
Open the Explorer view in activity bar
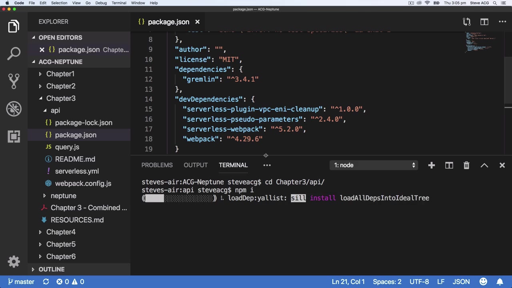click(14, 26)
